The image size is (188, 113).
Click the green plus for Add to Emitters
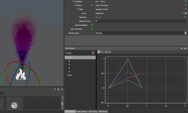92,29
